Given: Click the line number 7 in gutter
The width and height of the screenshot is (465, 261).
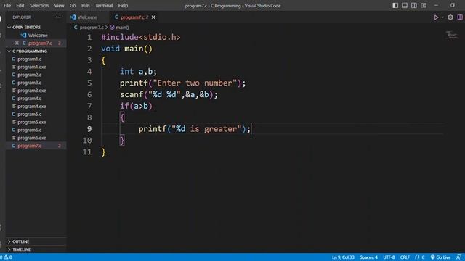Looking at the screenshot, I should 89,106.
